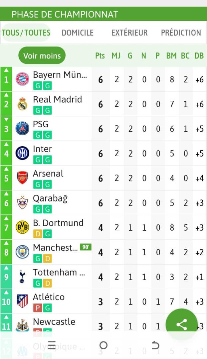Show the TOUS/TOUTES standings tab
This screenshot has width=207, height=359.
coord(26,33)
